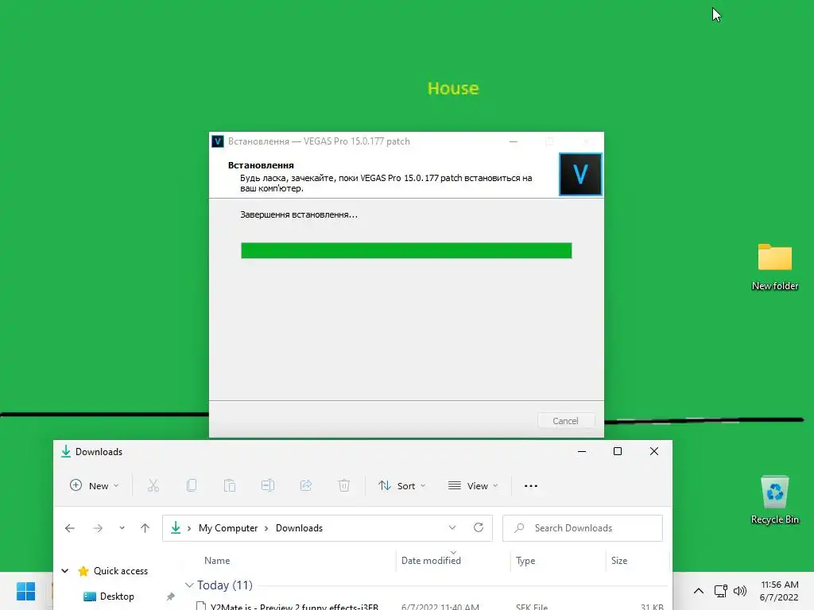Click the VEGAS installer title bar icon

(x=218, y=141)
